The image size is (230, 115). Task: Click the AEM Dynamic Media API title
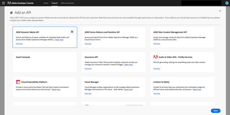click(x=27, y=32)
